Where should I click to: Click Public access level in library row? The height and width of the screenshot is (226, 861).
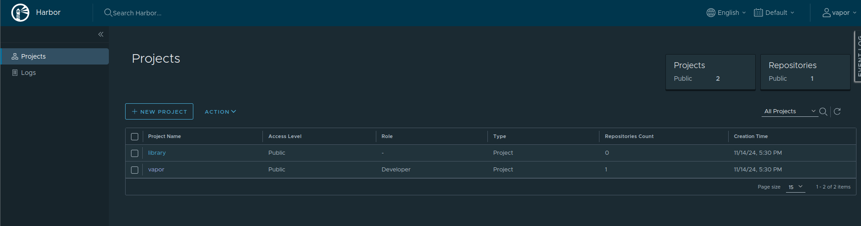pos(277,153)
